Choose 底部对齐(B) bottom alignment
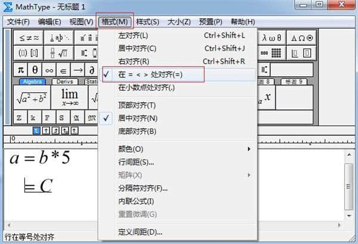This screenshot has width=358, height=244. point(177,132)
